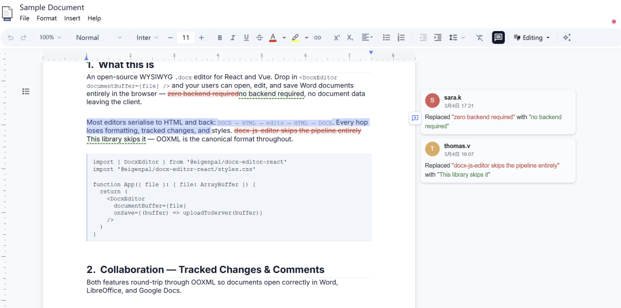Toggle bold formatting

[x=220, y=37]
